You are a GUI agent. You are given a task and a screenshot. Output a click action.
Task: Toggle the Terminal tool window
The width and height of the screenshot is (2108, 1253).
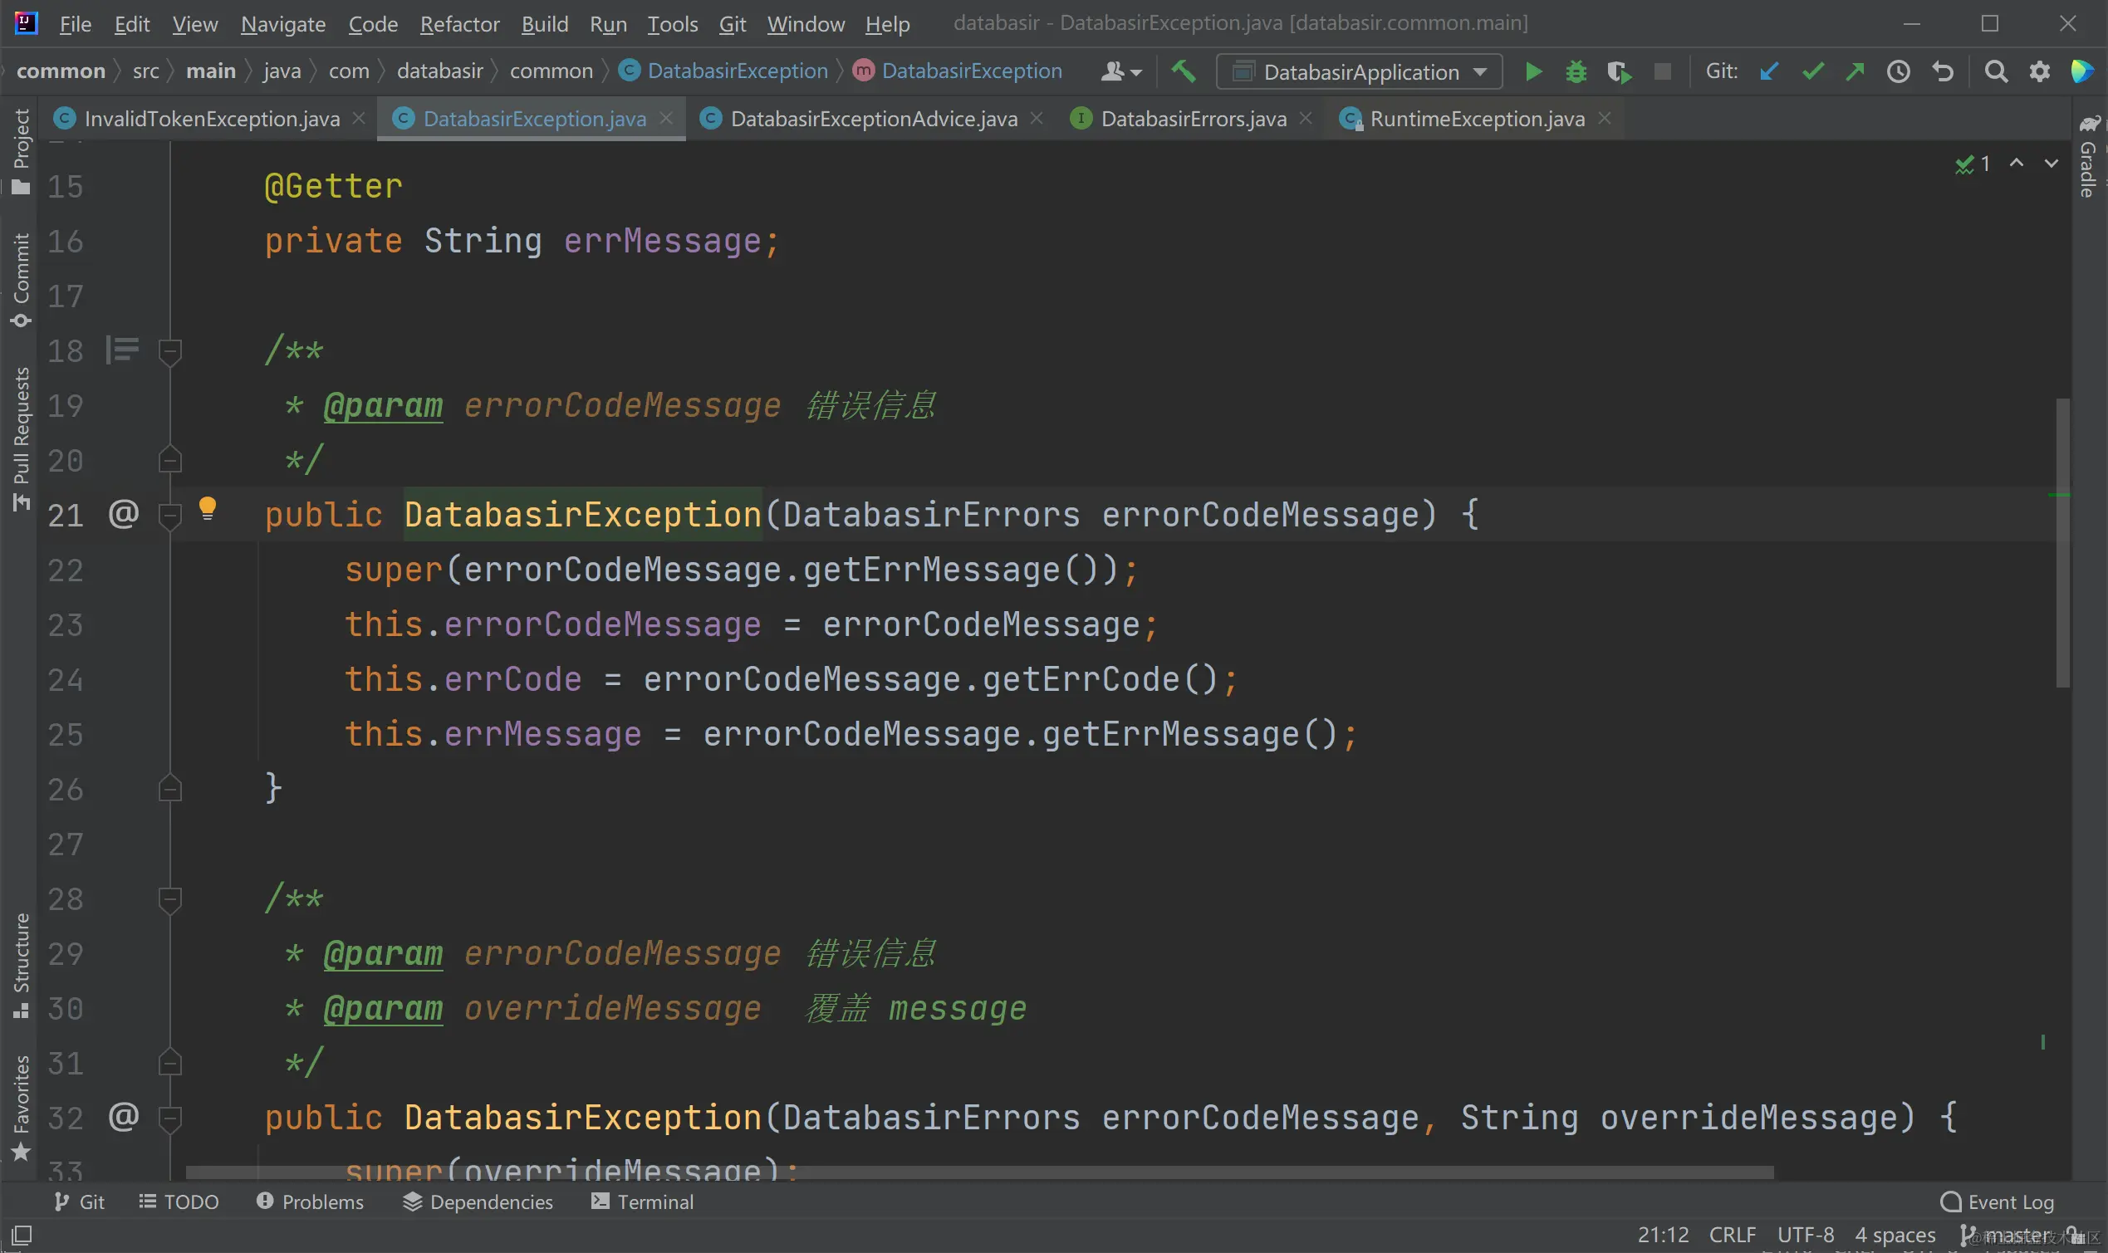click(x=643, y=1201)
